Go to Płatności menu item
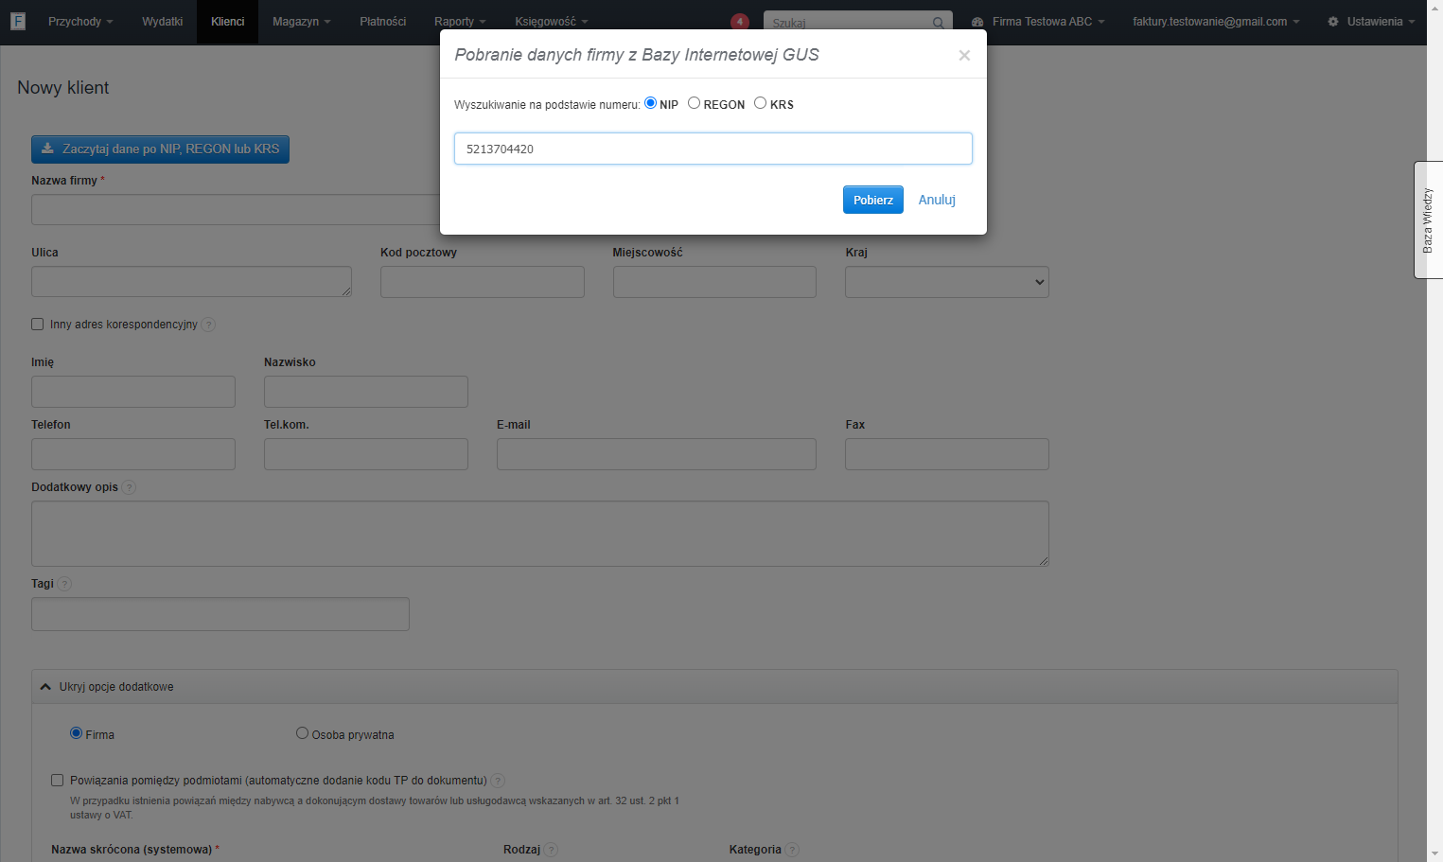The height and width of the screenshot is (862, 1443). (383, 22)
